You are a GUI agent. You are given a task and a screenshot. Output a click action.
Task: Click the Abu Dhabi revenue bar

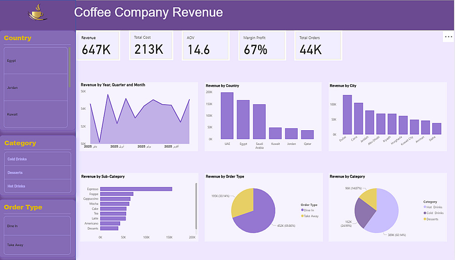[x=381, y=124]
